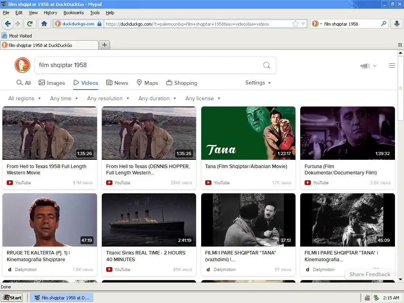
Task: Open the search engine selector dropdown
Action: [x=317, y=24]
